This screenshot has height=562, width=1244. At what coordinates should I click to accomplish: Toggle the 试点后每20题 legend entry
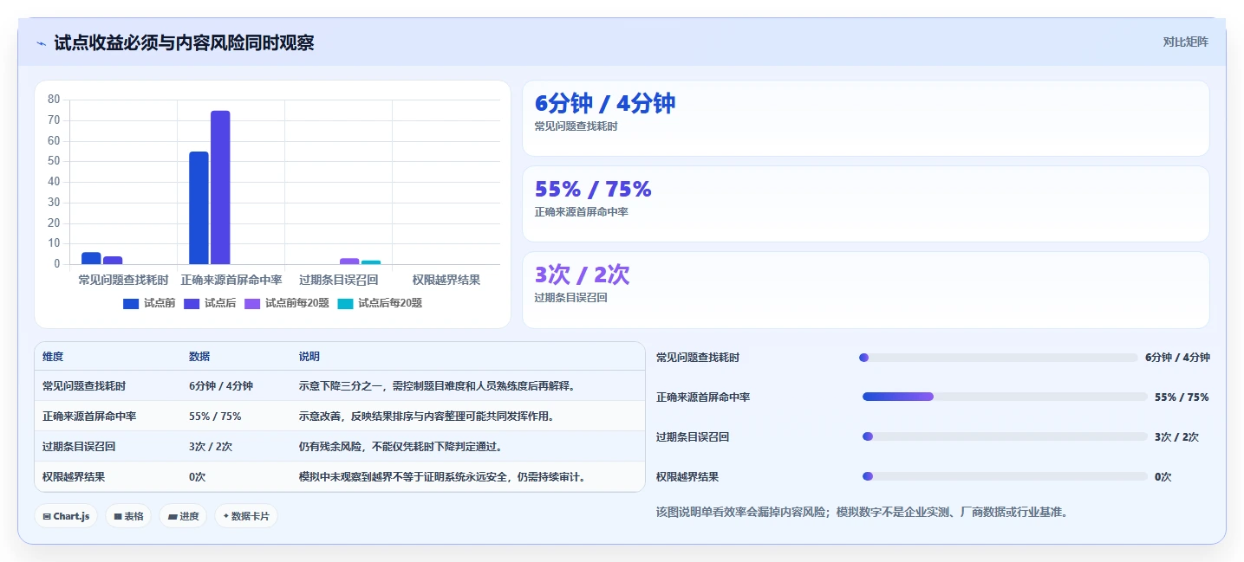click(x=380, y=303)
